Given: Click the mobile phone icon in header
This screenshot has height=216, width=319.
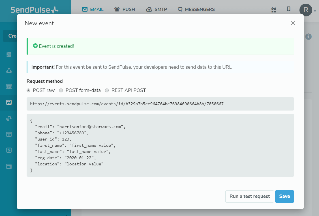Looking at the screenshot, I should tap(288, 9).
